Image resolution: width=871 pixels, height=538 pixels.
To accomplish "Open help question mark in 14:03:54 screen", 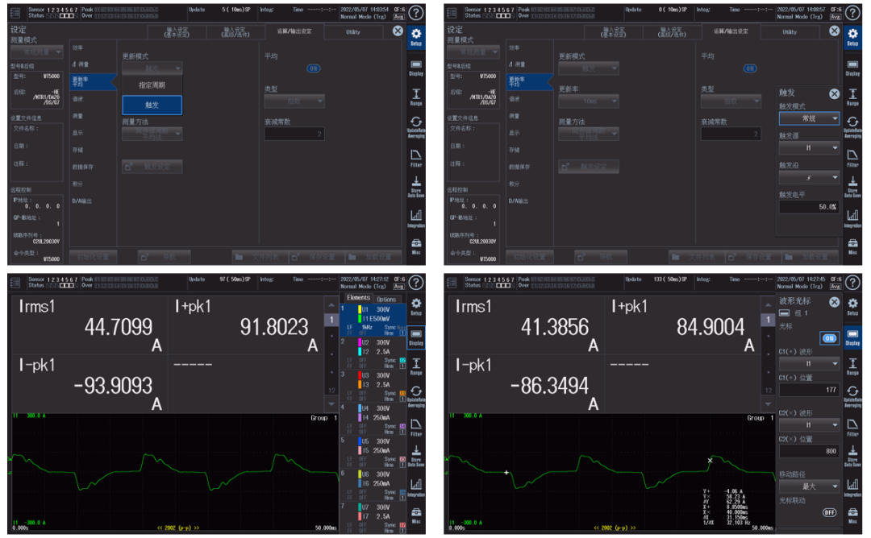I will [416, 13].
